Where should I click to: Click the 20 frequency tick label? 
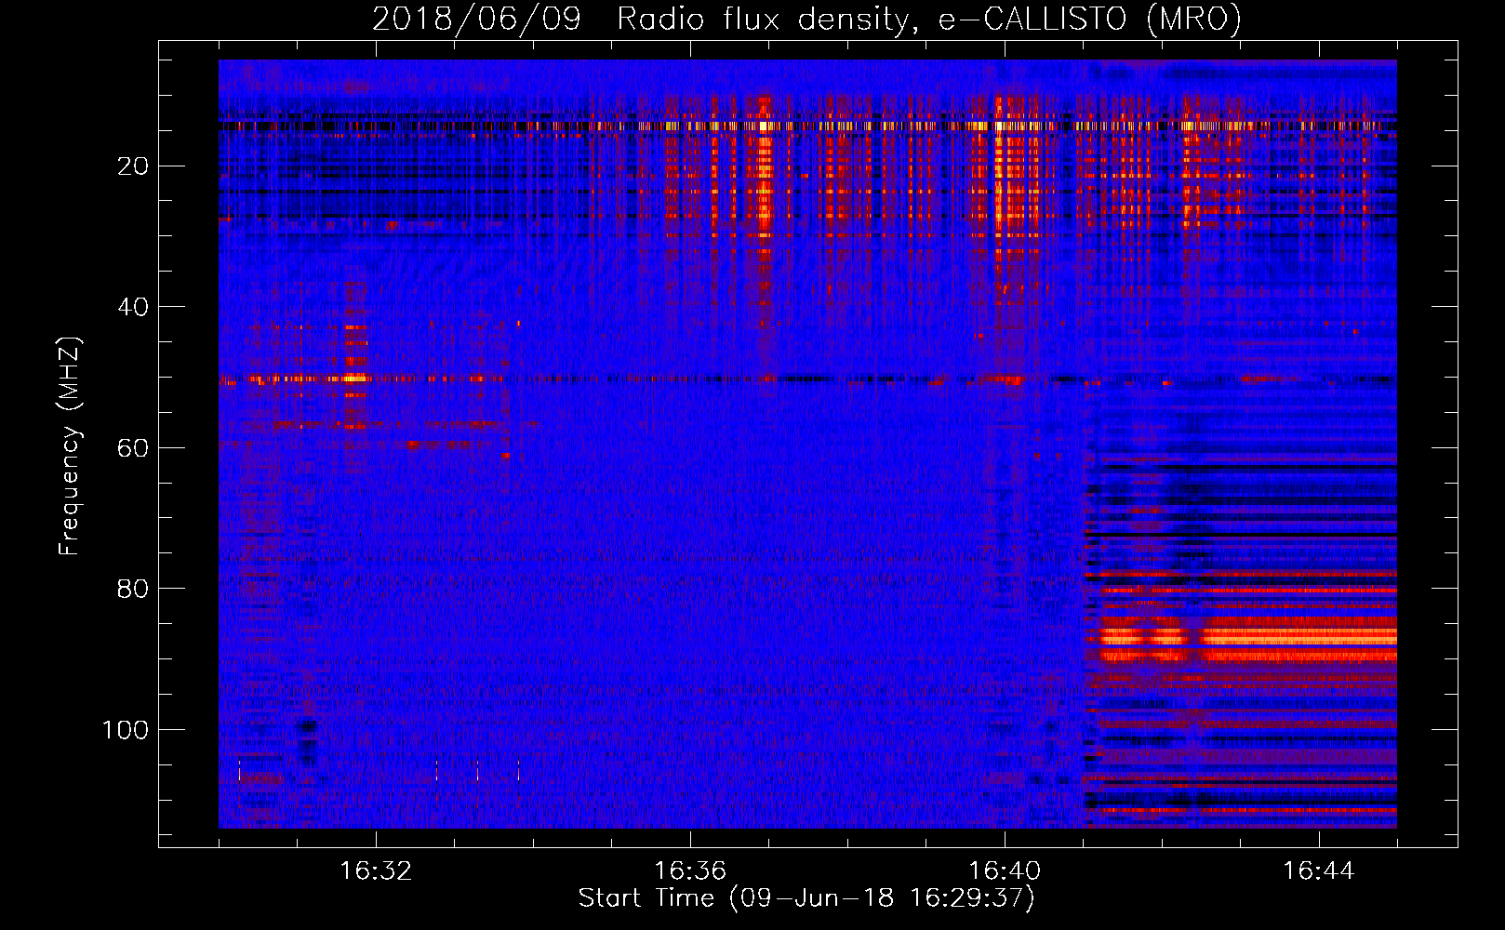[134, 166]
